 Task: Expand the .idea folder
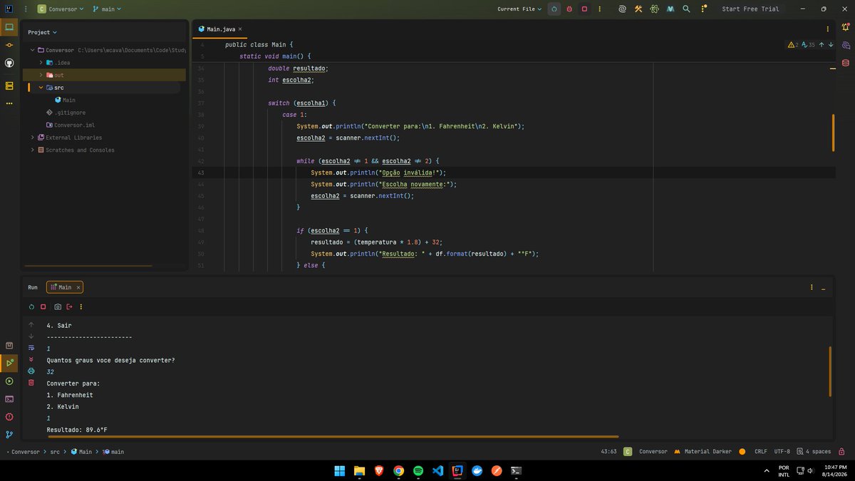click(41, 63)
